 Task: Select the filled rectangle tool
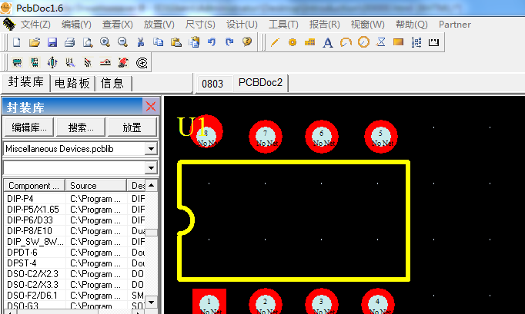pos(398,42)
